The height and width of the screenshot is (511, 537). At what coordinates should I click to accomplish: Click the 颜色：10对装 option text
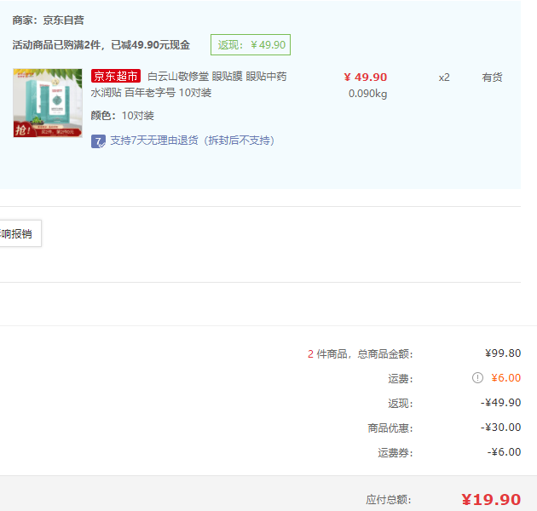(122, 116)
